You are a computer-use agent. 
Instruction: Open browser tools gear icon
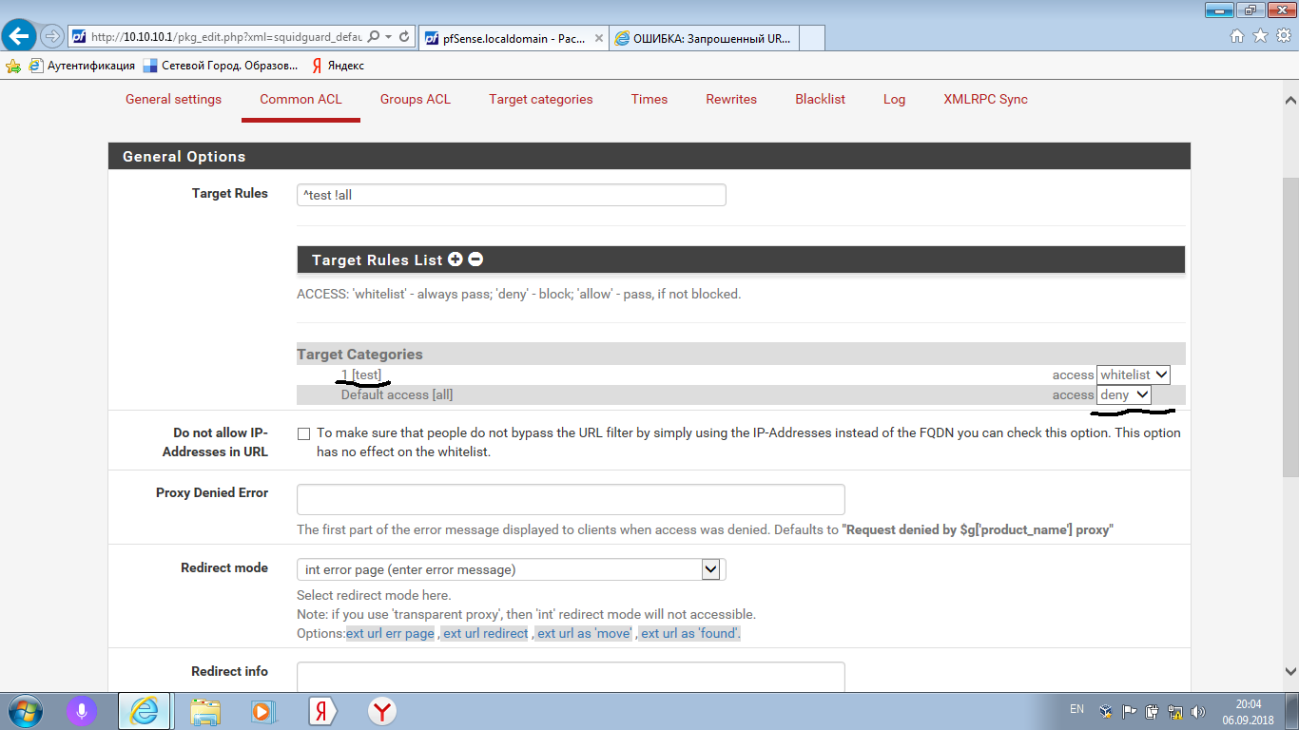[x=1283, y=36]
